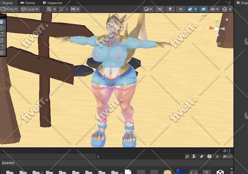Select the Rotate tool
Viewport: 248px width, 174px height.
(2, 34)
